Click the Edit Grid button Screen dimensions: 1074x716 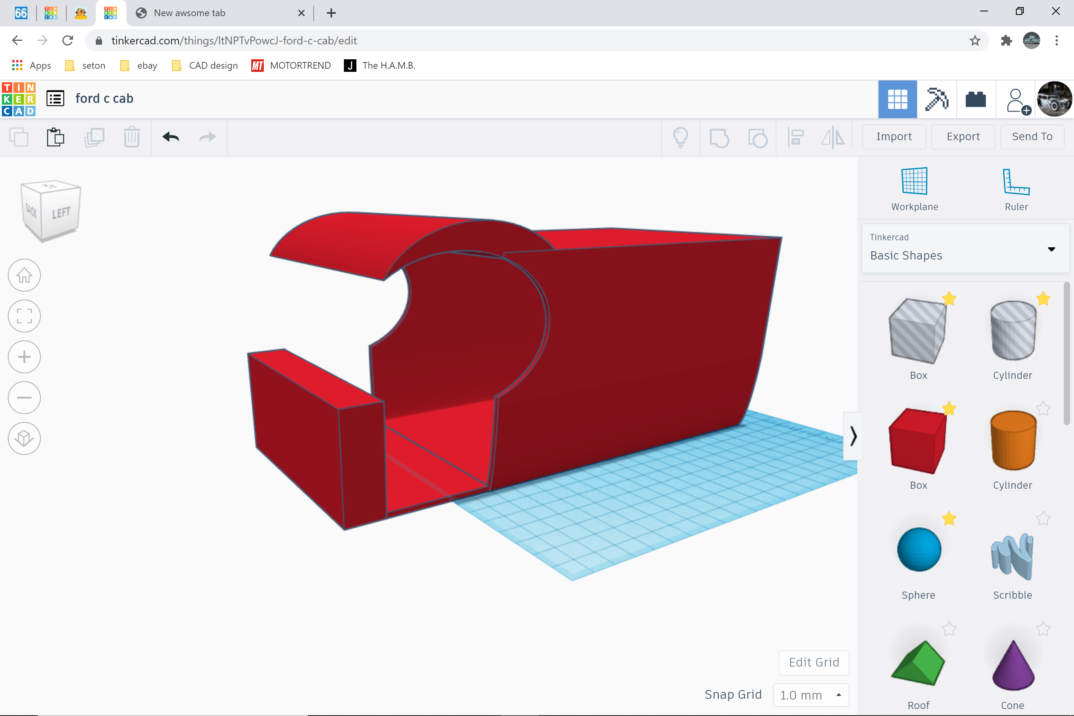[814, 662]
